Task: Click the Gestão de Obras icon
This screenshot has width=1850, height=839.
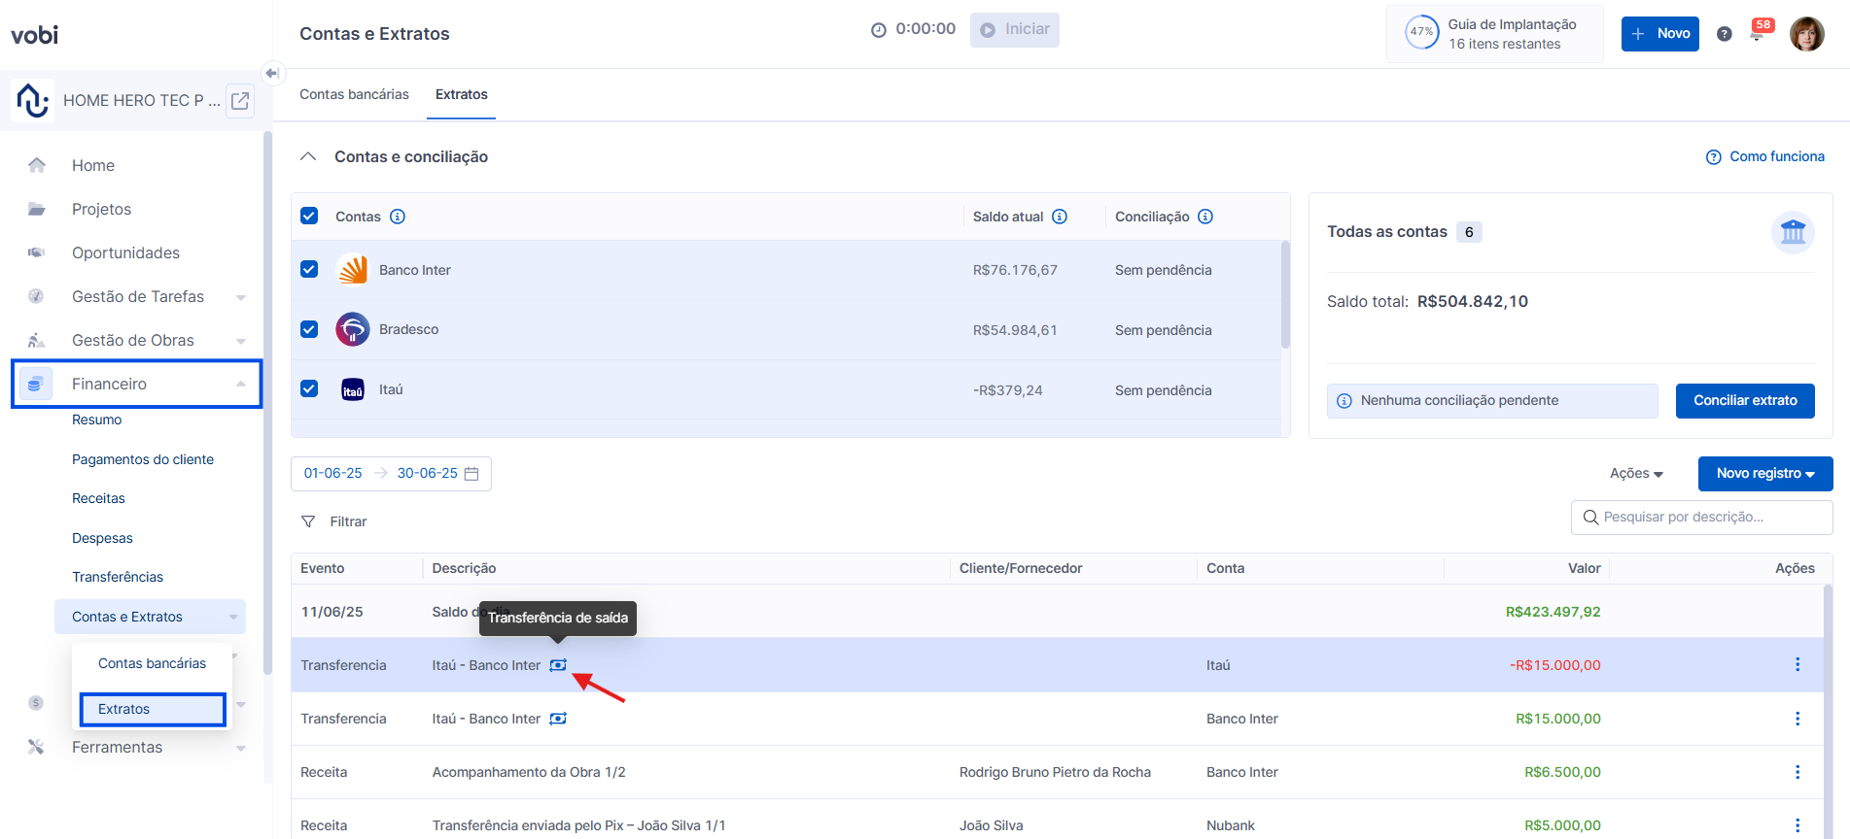Action: click(37, 340)
